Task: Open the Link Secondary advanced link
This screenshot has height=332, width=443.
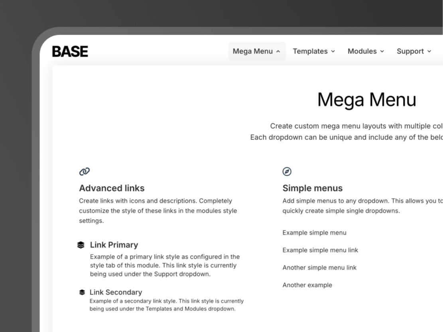Action: point(116,292)
